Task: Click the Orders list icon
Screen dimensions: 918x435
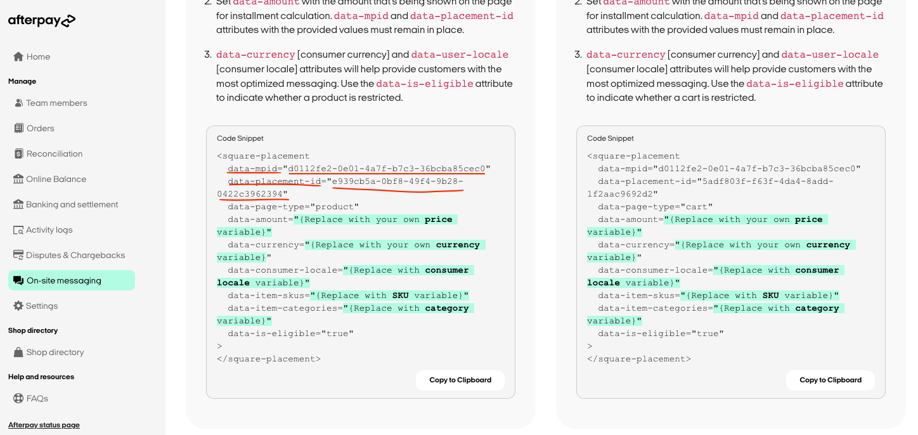Action: [x=18, y=128]
